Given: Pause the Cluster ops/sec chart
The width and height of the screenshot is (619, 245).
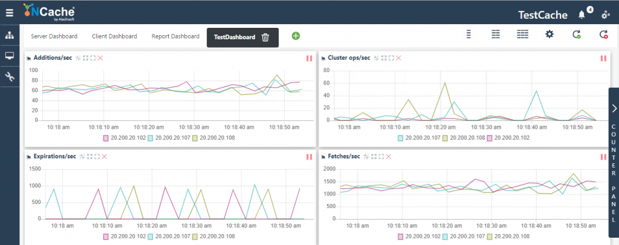Looking at the screenshot, I should pos(603,58).
